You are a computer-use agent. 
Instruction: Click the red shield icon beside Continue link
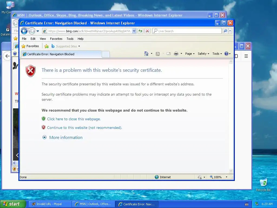pos(44,127)
